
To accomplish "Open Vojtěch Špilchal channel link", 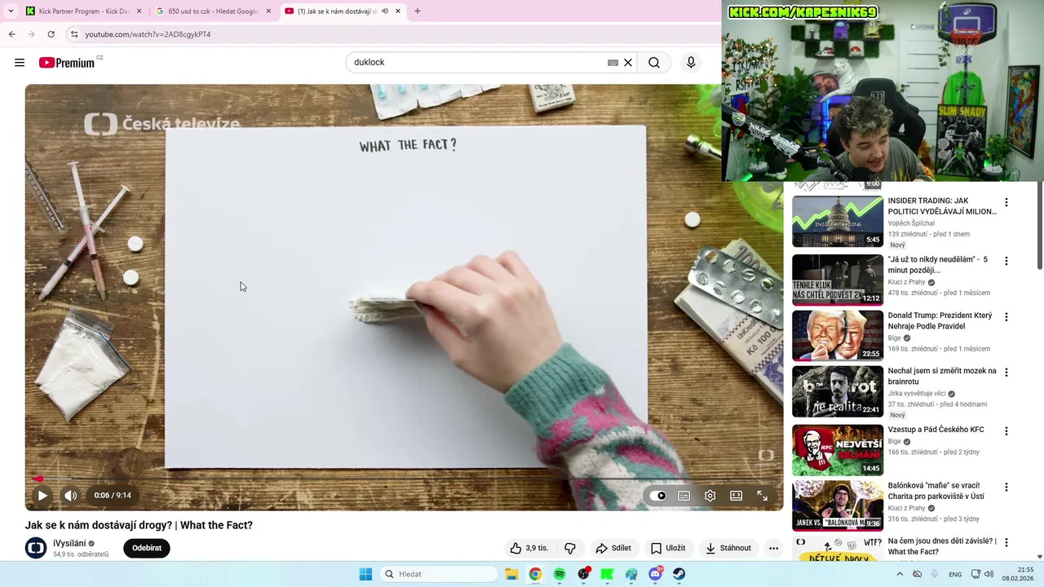I will [911, 223].
